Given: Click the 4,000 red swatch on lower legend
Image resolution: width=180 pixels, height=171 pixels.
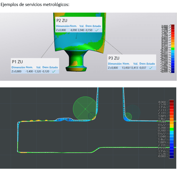Looking at the screenshot, I should [171, 102].
